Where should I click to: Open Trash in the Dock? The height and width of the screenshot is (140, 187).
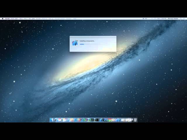point(135,120)
